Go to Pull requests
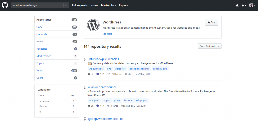258x122 pixels. coord(80,5)
